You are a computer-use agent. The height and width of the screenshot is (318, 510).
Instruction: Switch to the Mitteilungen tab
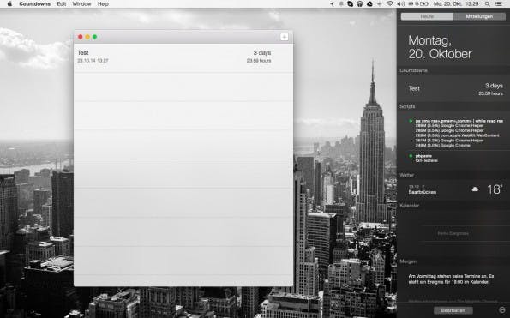pyautogui.click(x=479, y=16)
